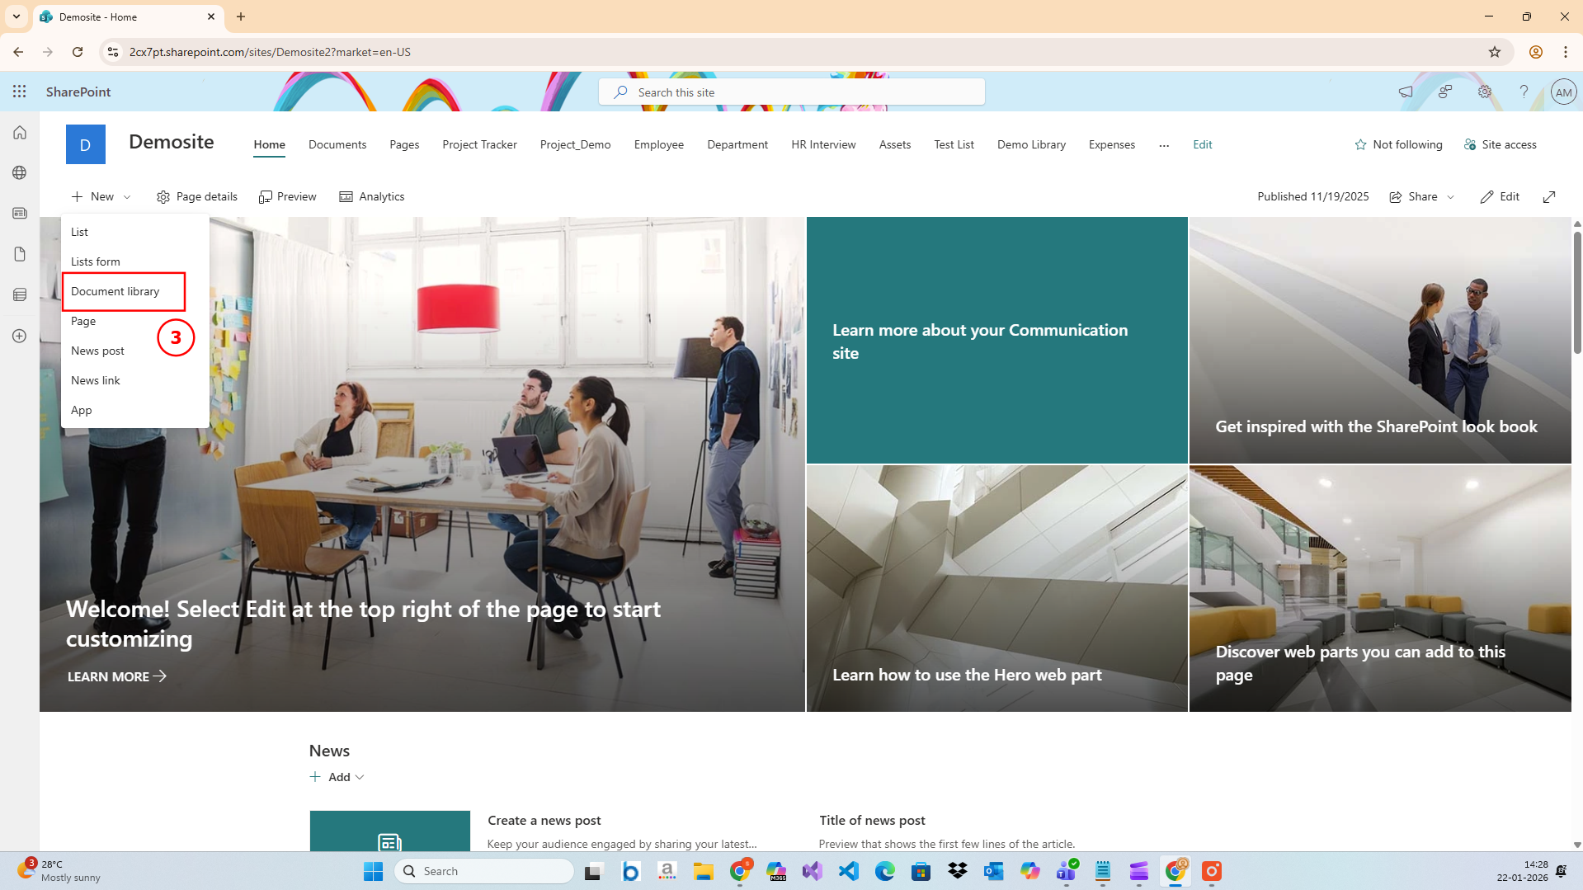Image resolution: width=1583 pixels, height=890 pixels.
Task: Choose Page from the New menu
Action: (x=134, y=322)
